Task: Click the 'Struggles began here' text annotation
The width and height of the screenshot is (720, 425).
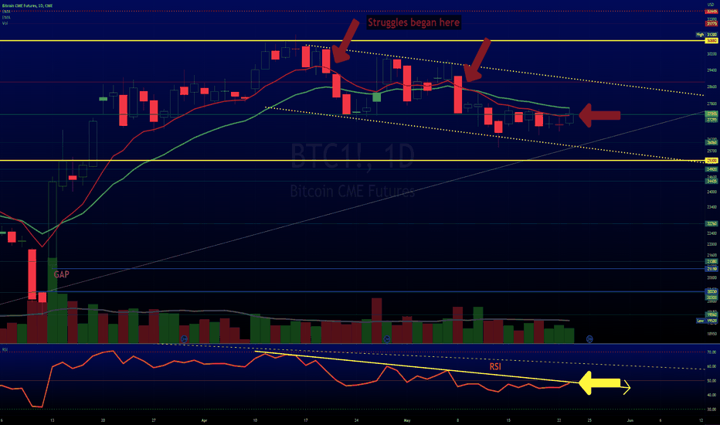Action: (x=413, y=22)
